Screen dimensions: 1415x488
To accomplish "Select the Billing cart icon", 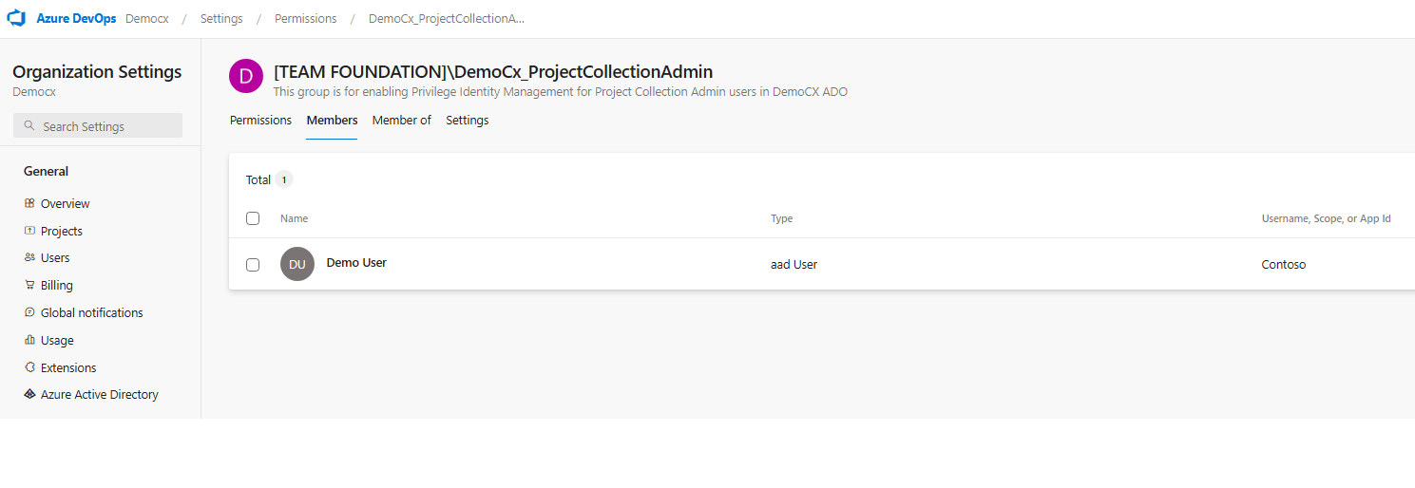I will tap(29, 285).
